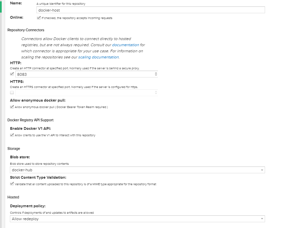This screenshot has width=295, height=228.
Task: Click the HTTPS port up arrow
Action: click(156, 91)
